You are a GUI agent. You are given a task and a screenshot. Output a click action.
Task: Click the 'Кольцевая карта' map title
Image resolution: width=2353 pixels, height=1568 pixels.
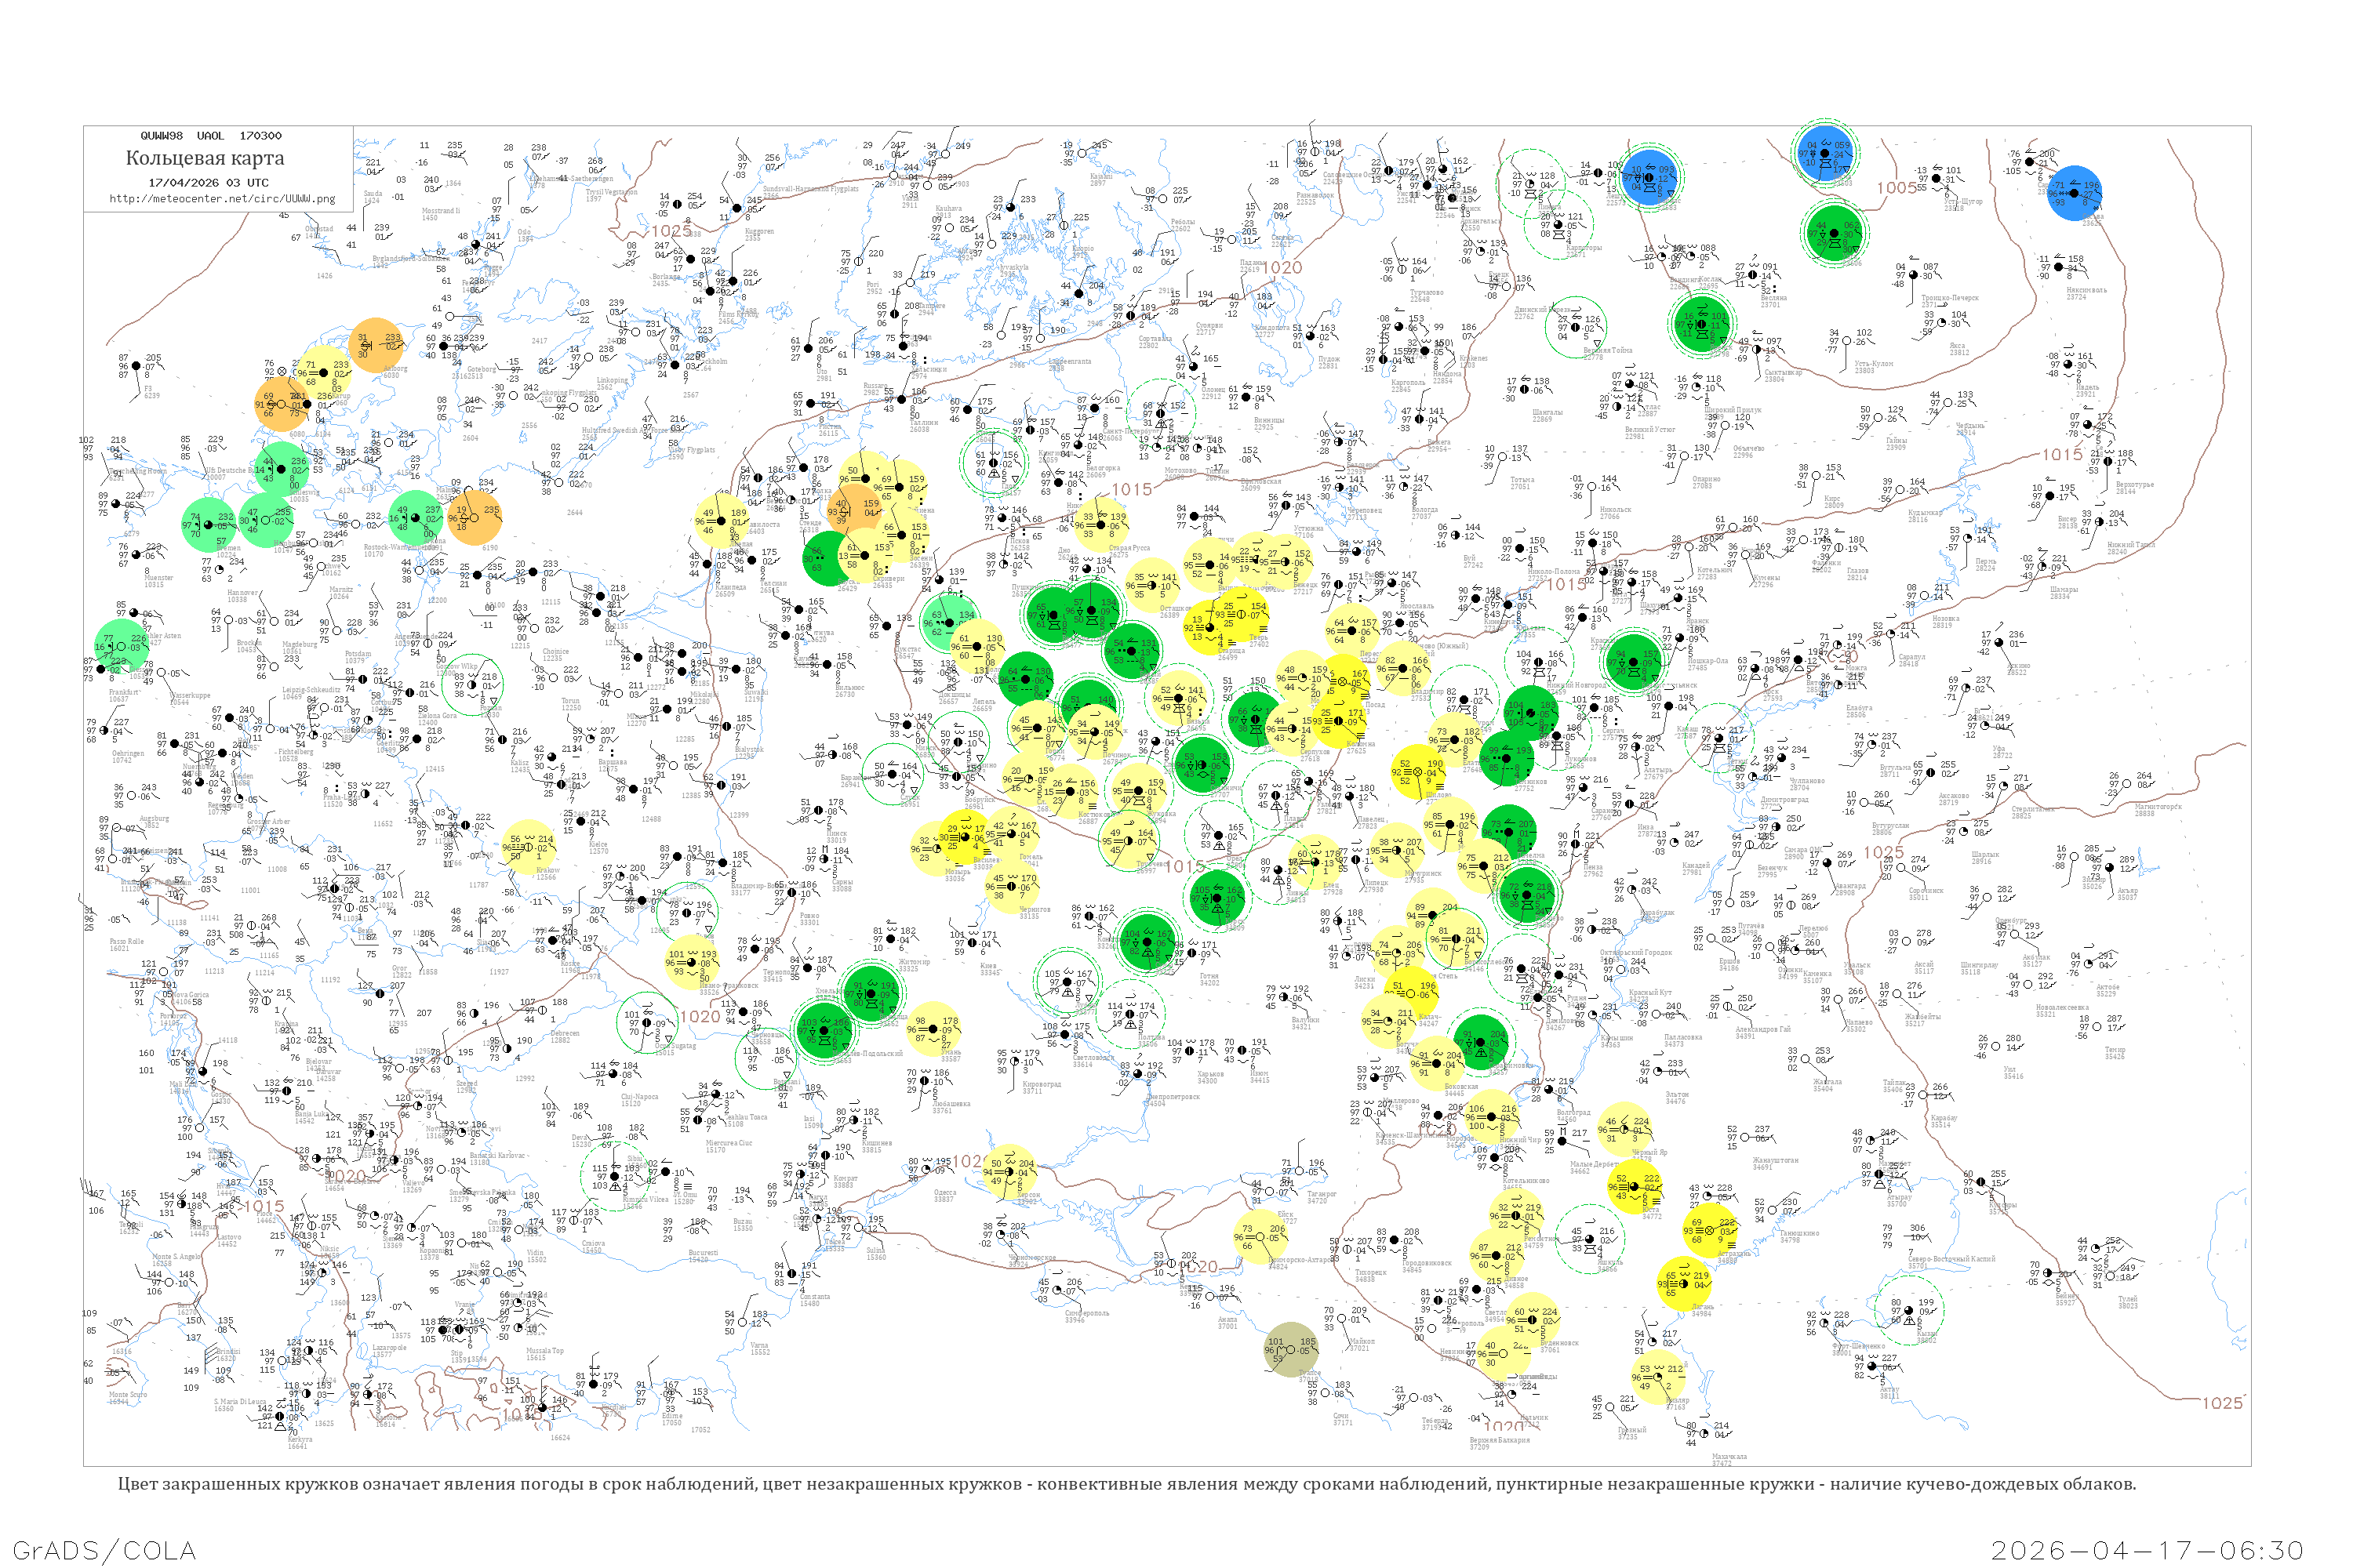click(205, 158)
